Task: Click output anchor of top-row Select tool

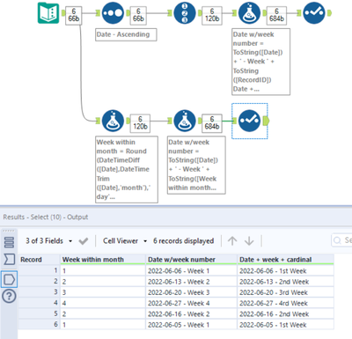Action: (x=329, y=13)
